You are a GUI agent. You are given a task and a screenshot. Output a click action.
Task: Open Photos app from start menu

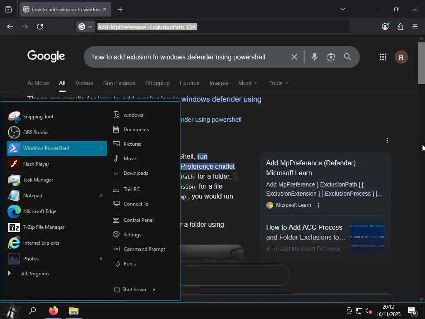pos(56,258)
